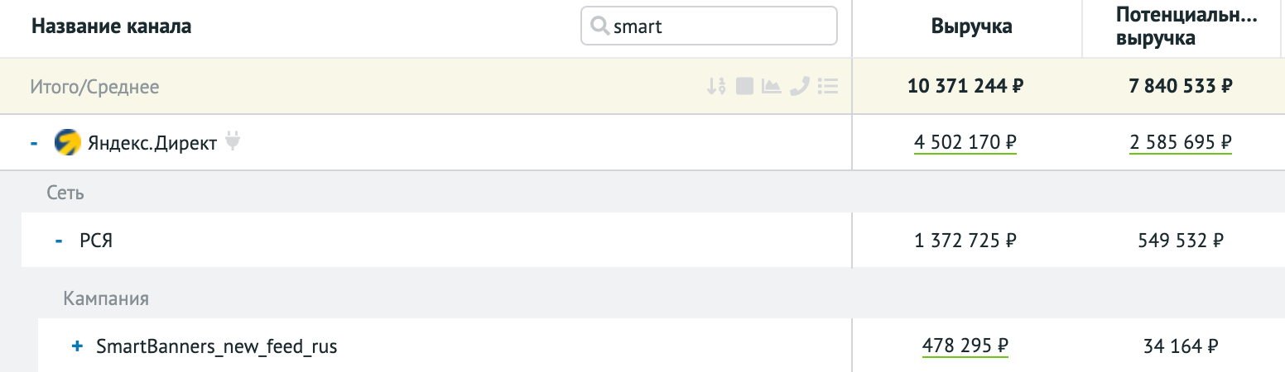The width and height of the screenshot is (1285, 372).
Task: Select the SmartBanners_new_feed_rus campaign name
Action: click(216, 346)
